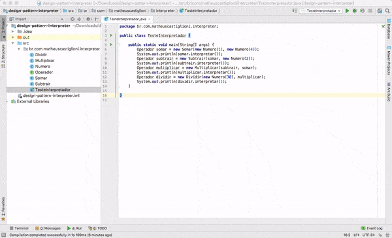Open the Subtrair class in tree
The height and width of the screenshot is (238, 392).
[x=42, y=84]
